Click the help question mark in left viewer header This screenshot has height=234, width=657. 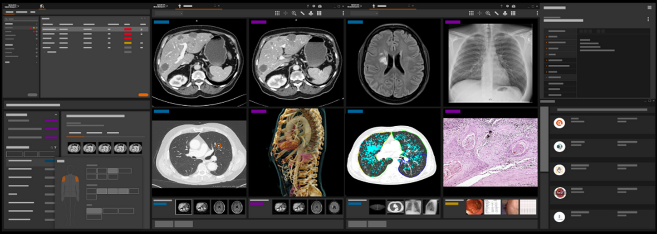(x=308, y=6)
